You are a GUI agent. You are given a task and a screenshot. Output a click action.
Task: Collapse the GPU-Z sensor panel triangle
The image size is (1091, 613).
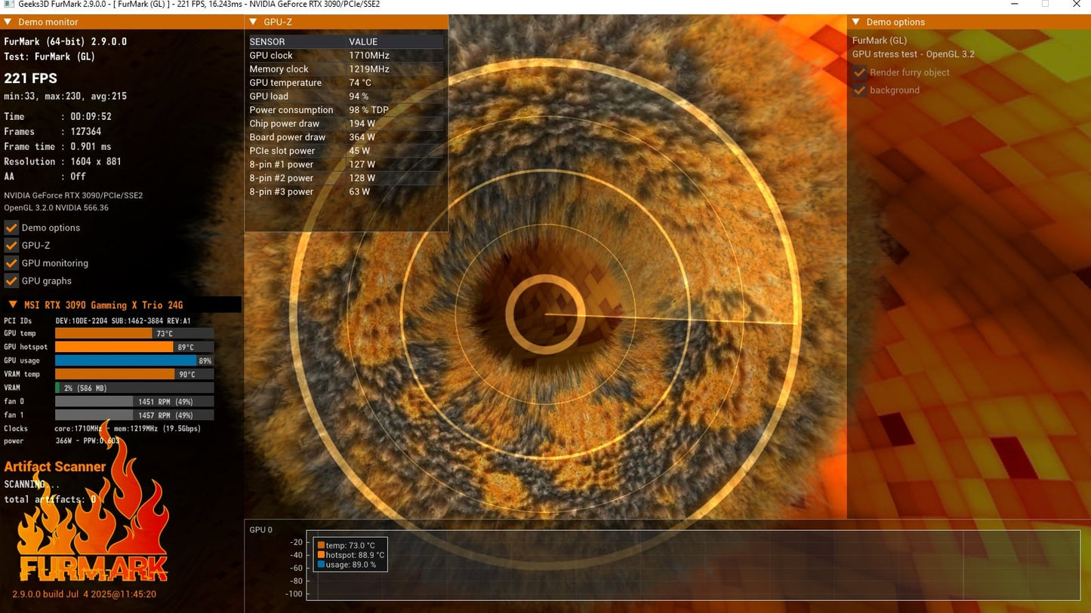pos(253,22)
